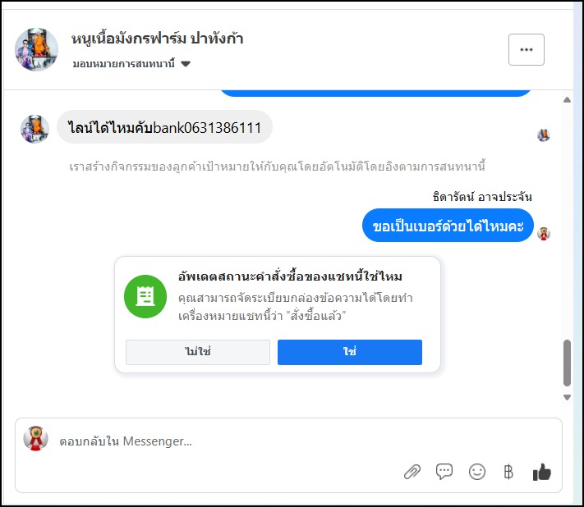Screen dimensions: 584x507
Task: Select the blue message ขอเป็นเบอร์ด้วยได้ไหมคะ
Action: tap(448, 226)
